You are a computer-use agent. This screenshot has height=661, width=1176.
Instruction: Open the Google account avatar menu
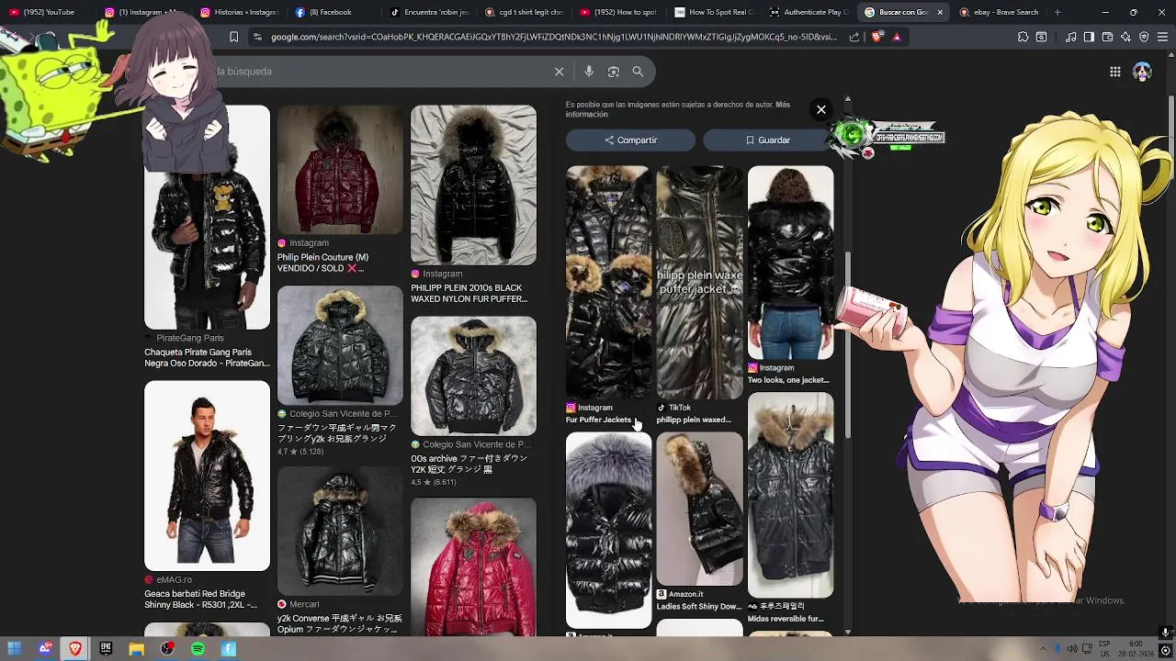pyautogui.click(x=1142, y=72)
